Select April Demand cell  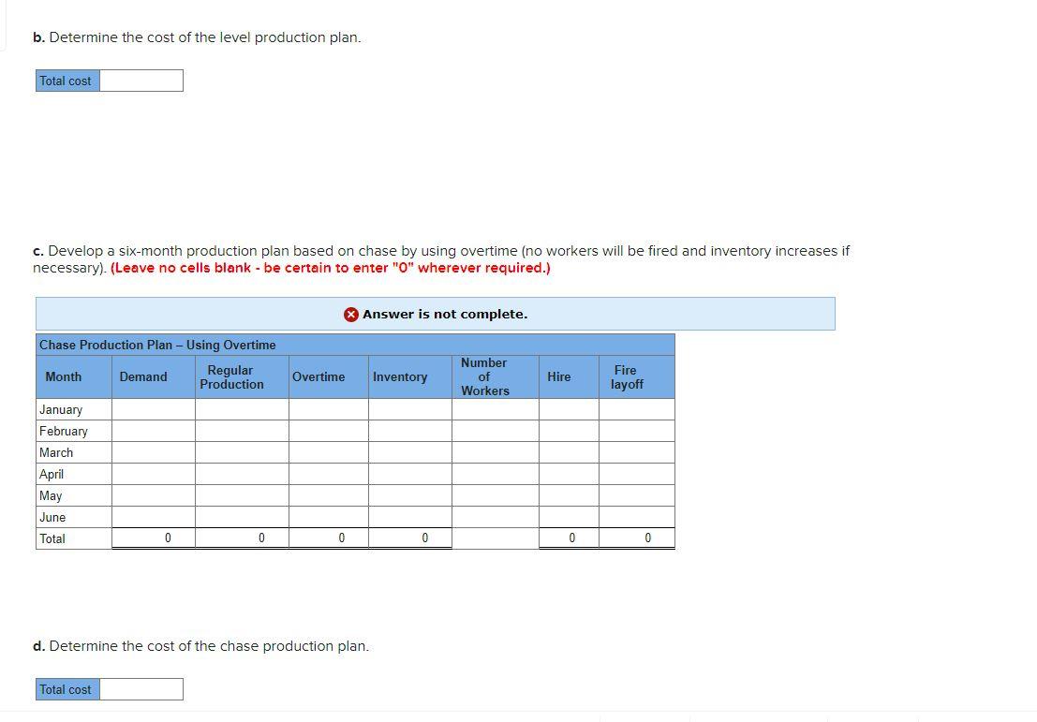pos(154,474)
